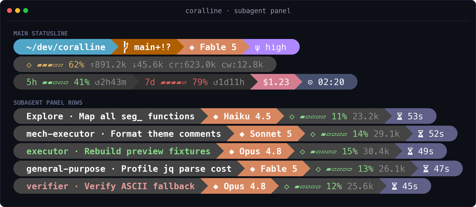Click the "25.6k" token count

360,187
